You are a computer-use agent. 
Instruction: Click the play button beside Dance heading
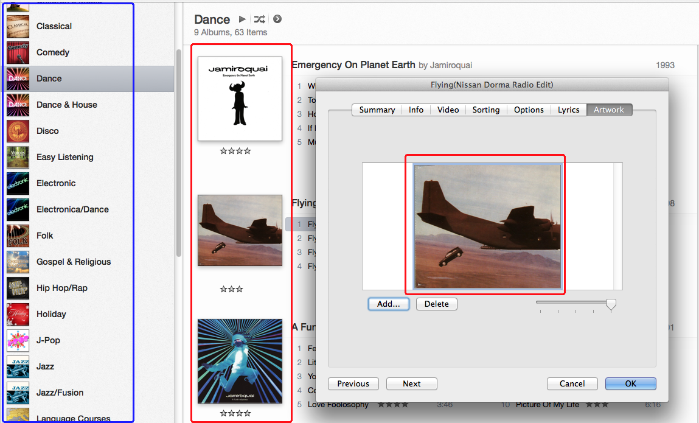[242, 19]
